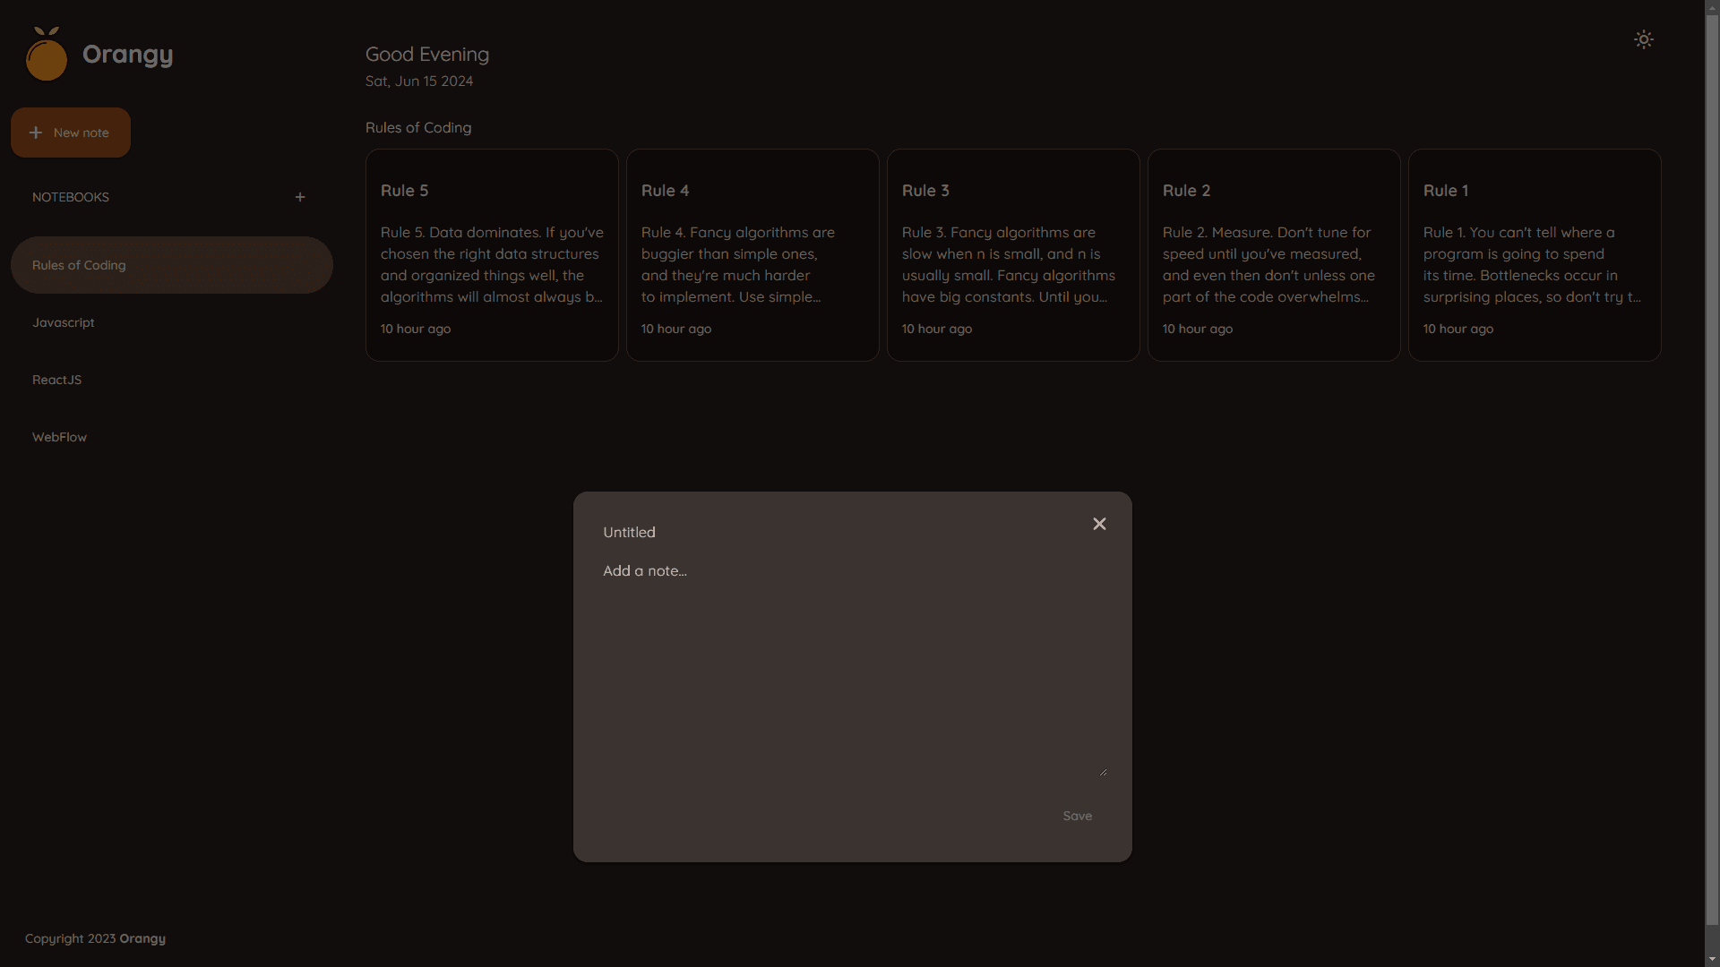Click the Add a note text area
The width and height of the screenshot is (1720, 967).
pyautogui.click(x=851, y=667)
